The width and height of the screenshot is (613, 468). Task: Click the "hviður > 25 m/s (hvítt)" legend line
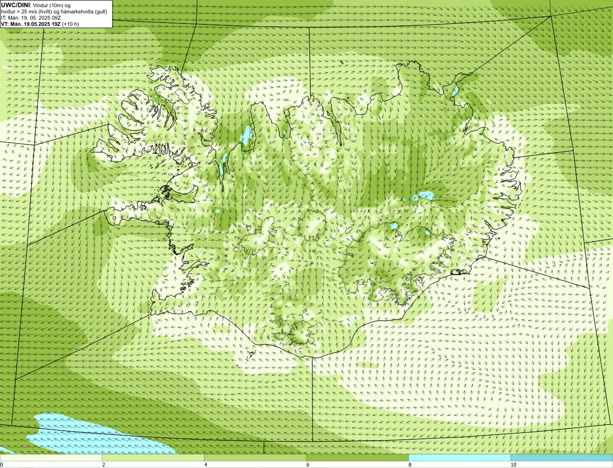(54, 11)
